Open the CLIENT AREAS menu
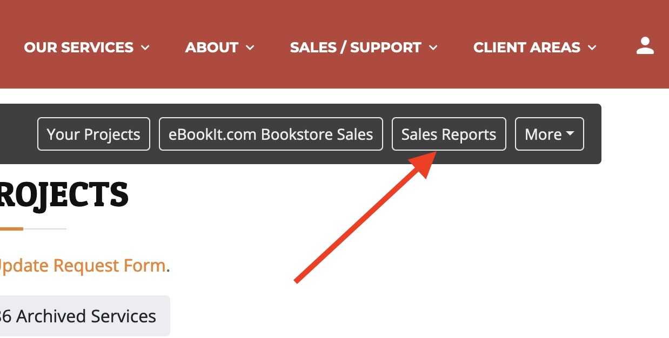This screenshot has height=338, width=669. [x=527, y=48]
